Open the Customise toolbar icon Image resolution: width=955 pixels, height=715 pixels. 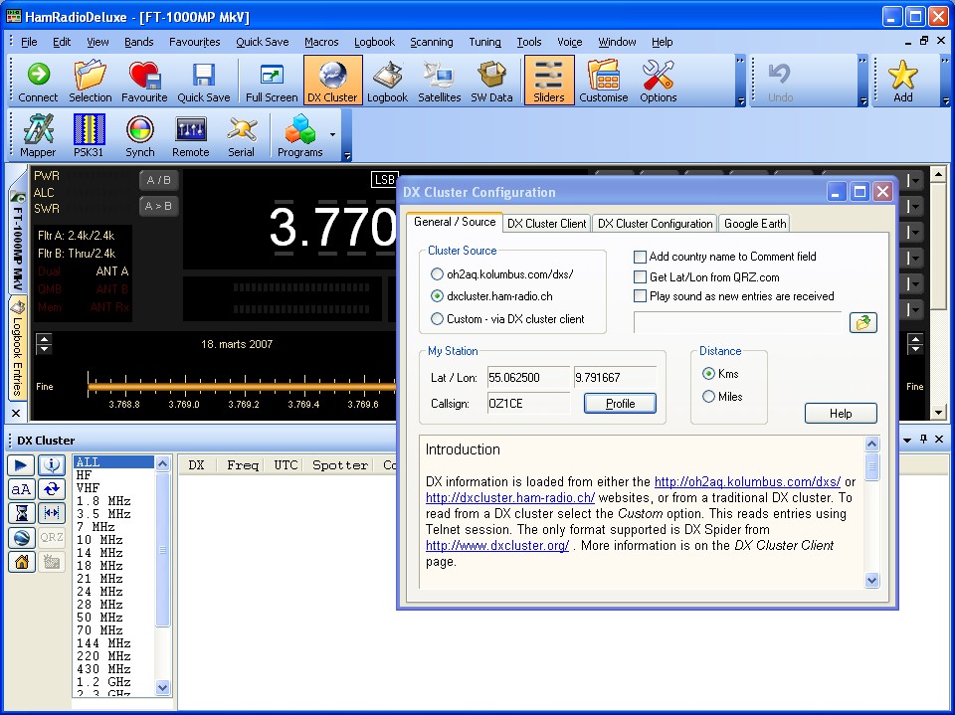pos(604,81)
